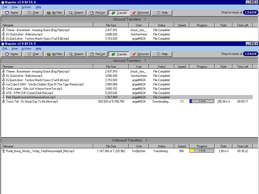Screen dimensions: 259x194
Task: Switch to Transfer tab in the top window
Action: (119, 13)
